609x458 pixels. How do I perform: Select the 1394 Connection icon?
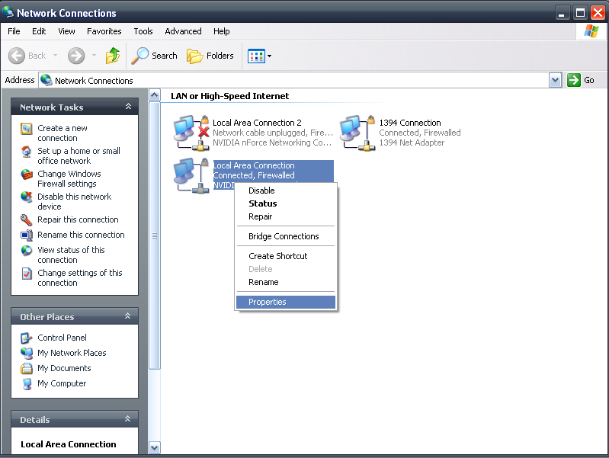point(357,133)
